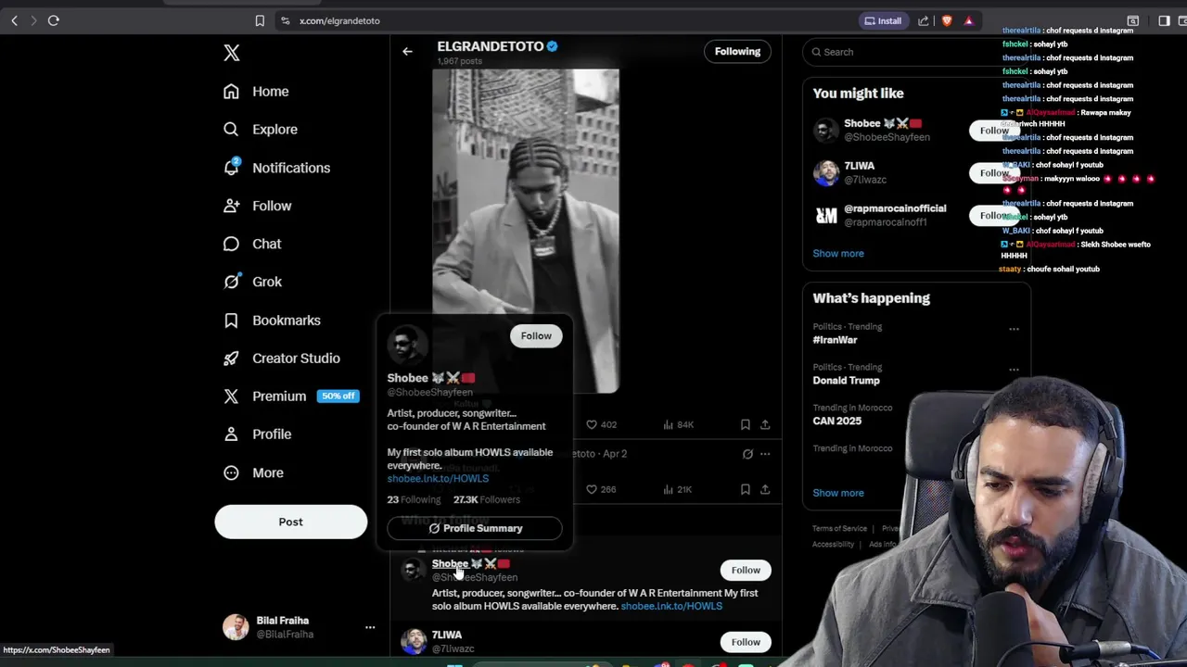Open the rapmarocainofficial avatar in You might like
The width and height of the screenshot is (1187, 667).
(825, 215)
